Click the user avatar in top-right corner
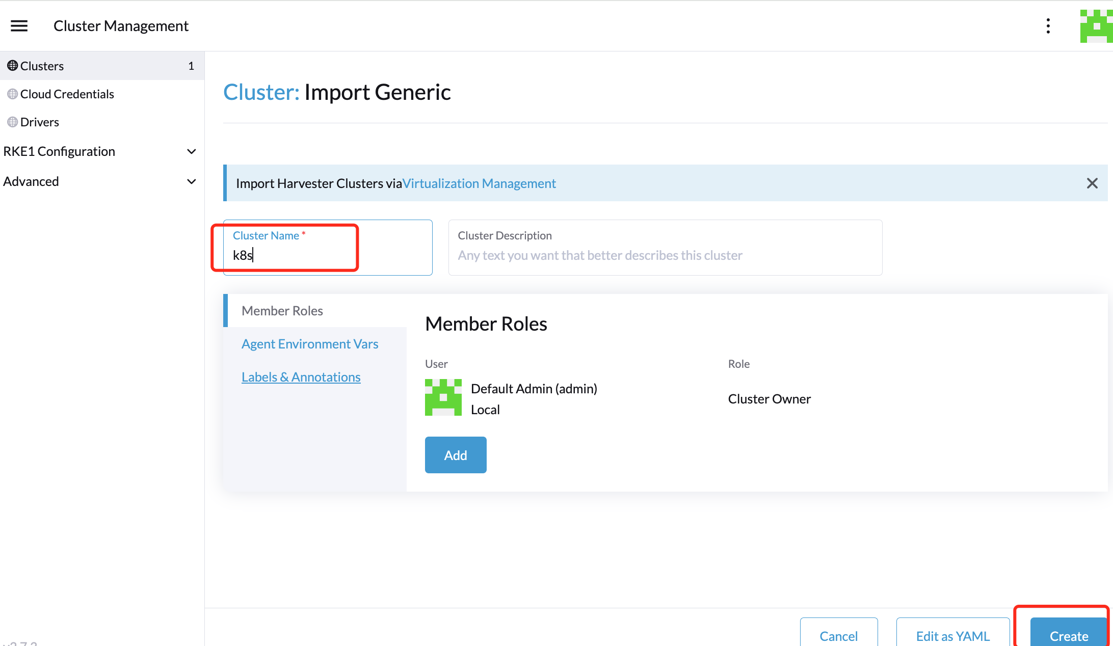 tap(1096, 25)
